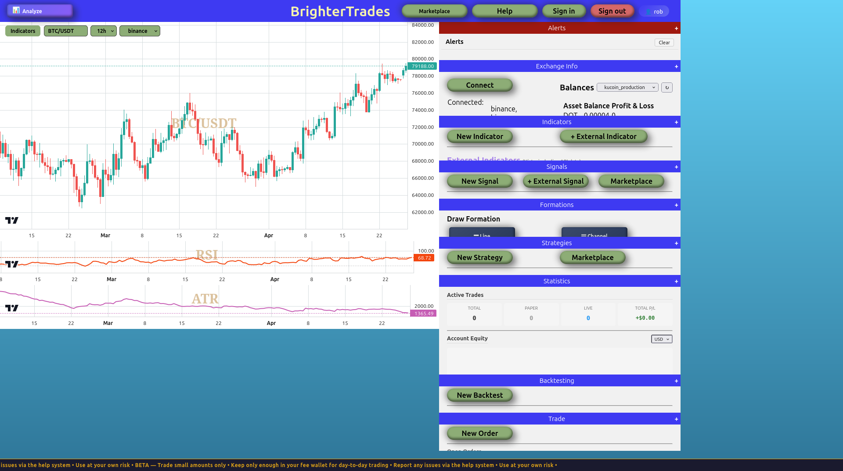Open the Signals Marketplace button
843x471 pixels.
point(631,181)
